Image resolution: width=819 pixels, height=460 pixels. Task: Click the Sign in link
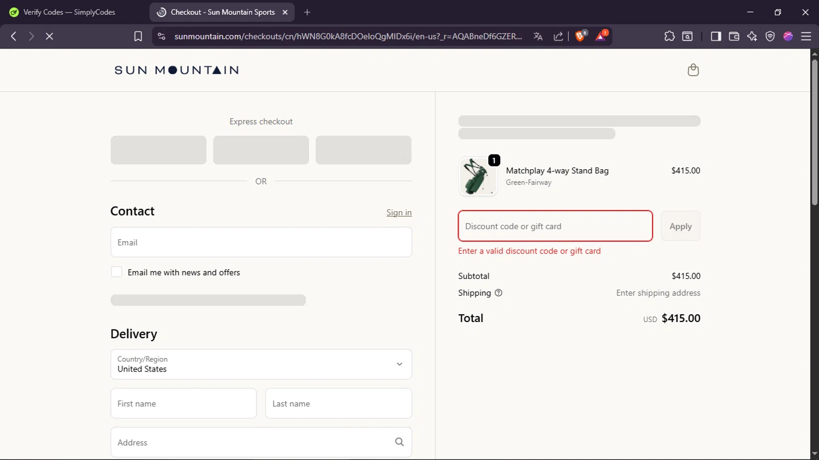click(399, 213)
